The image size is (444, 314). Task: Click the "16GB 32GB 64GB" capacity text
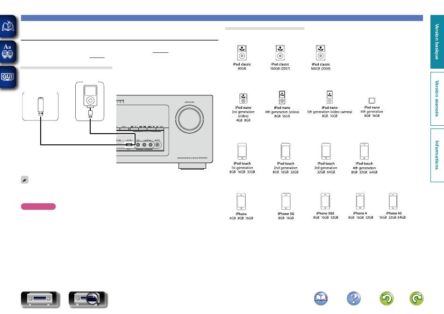point(393,217)
